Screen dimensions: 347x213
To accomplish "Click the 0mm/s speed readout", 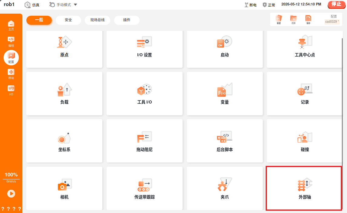I will click(x=11, y=181).
